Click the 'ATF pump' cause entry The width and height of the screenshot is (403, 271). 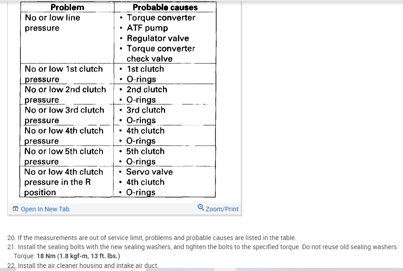147,28
